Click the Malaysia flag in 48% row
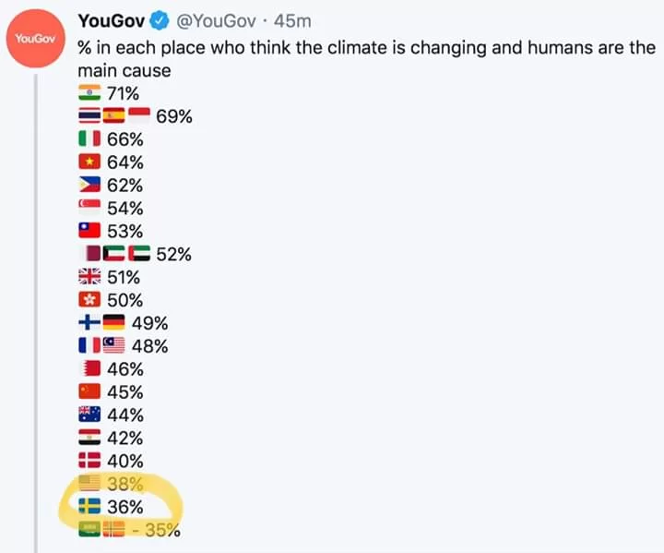The image size is (664, 553). click(113, 346)
